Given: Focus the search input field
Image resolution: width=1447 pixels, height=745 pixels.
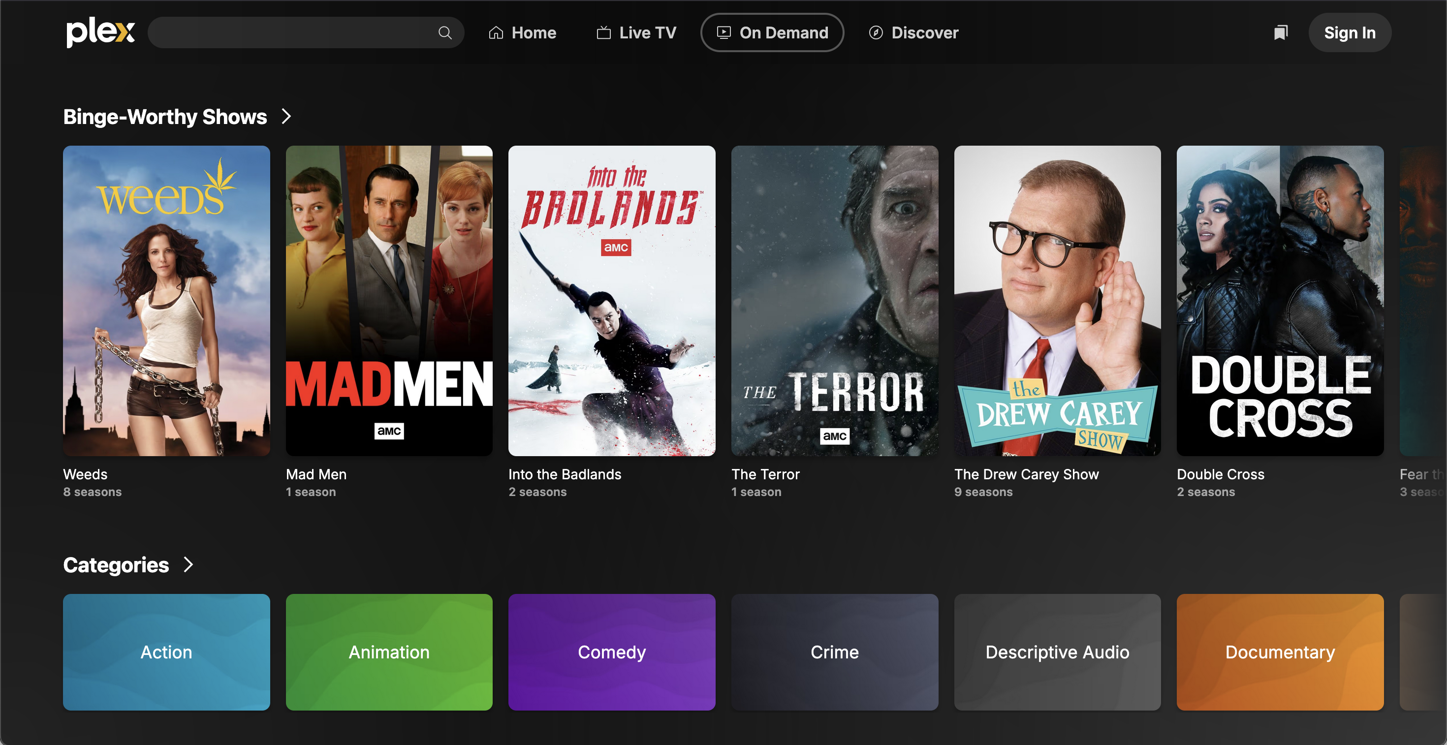Looking at the screenshot, I should 306,32.
